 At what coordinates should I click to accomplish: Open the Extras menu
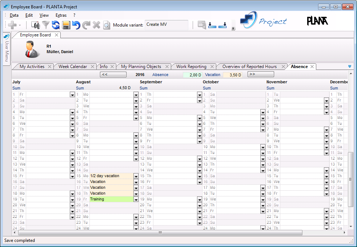point(61,15)
